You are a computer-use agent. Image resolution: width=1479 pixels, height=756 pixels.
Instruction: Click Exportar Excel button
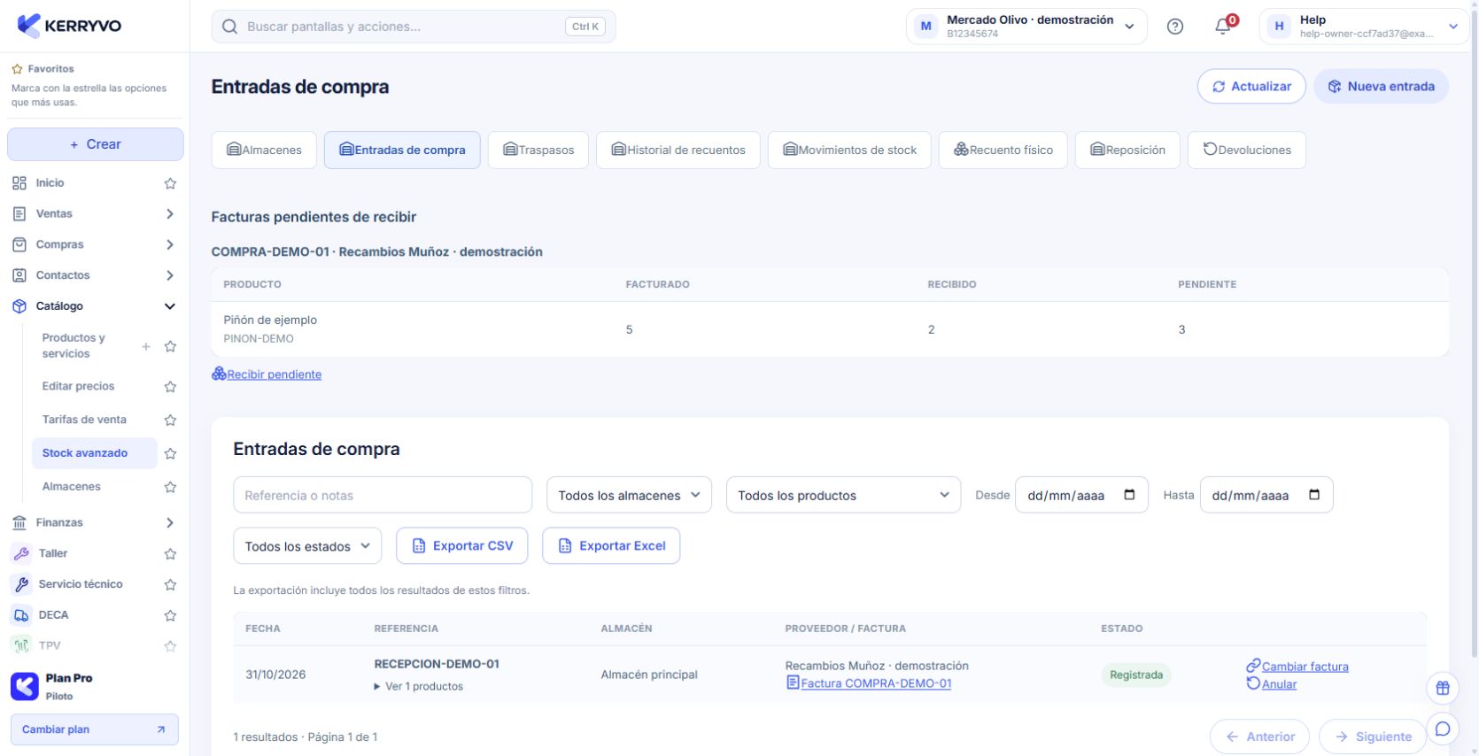tap(611, 546)
